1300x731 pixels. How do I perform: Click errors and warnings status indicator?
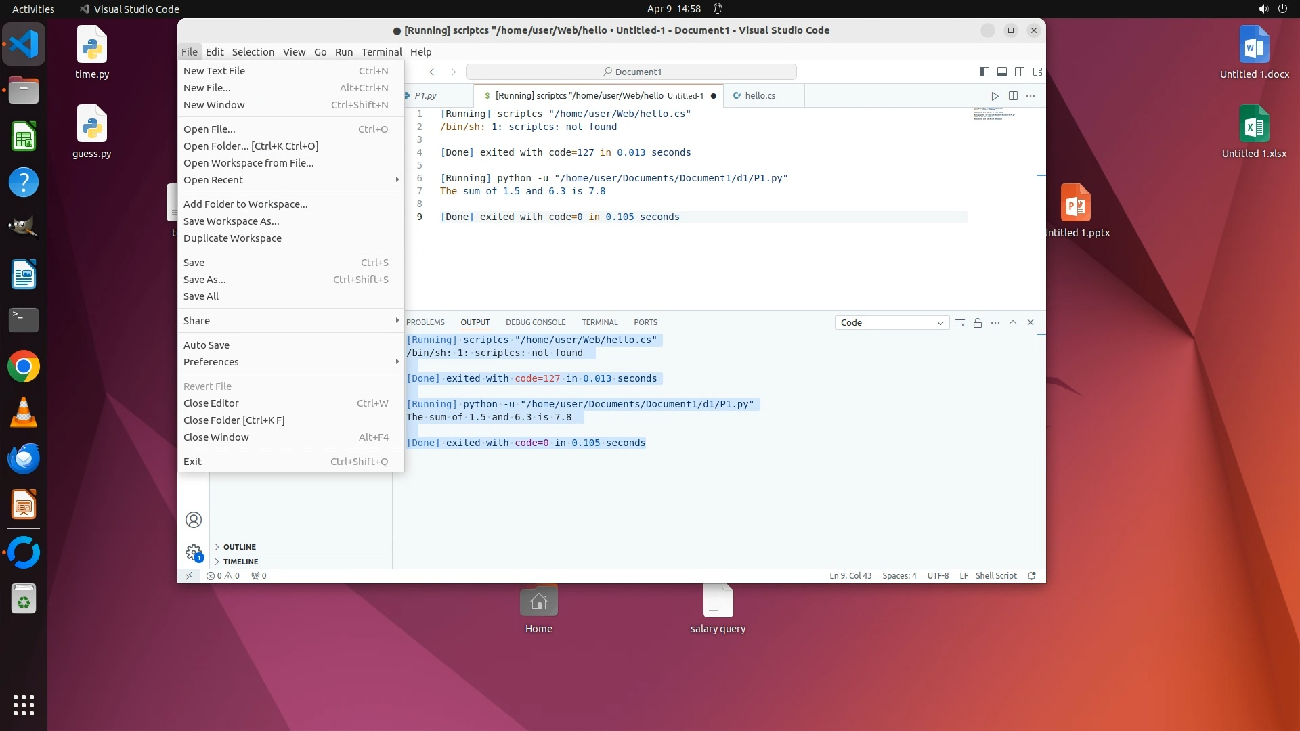click(x=223, y=576)
